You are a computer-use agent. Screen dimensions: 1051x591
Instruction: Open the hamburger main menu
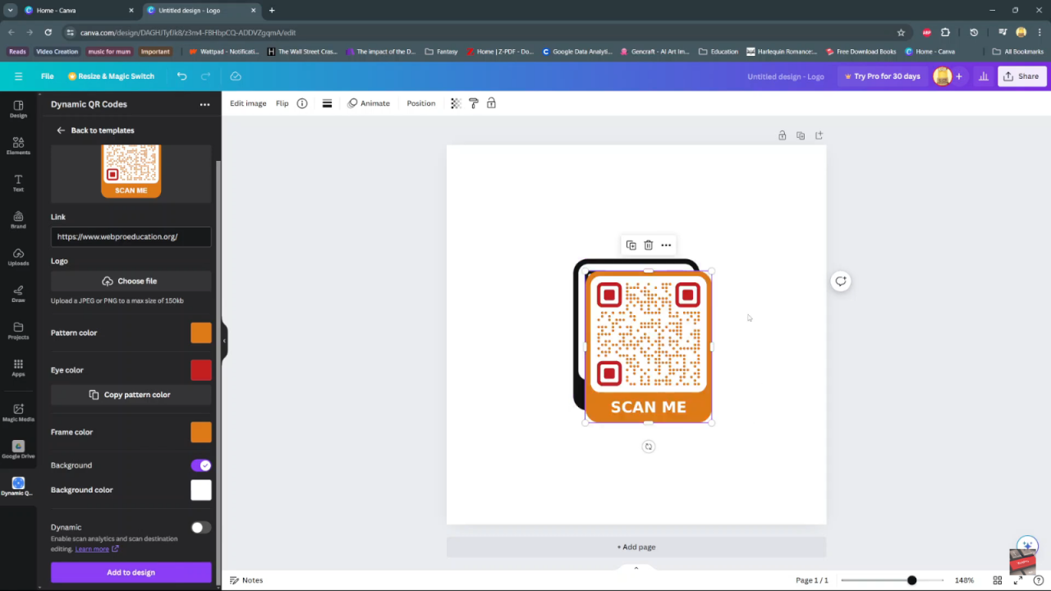[x=18, y=76]
